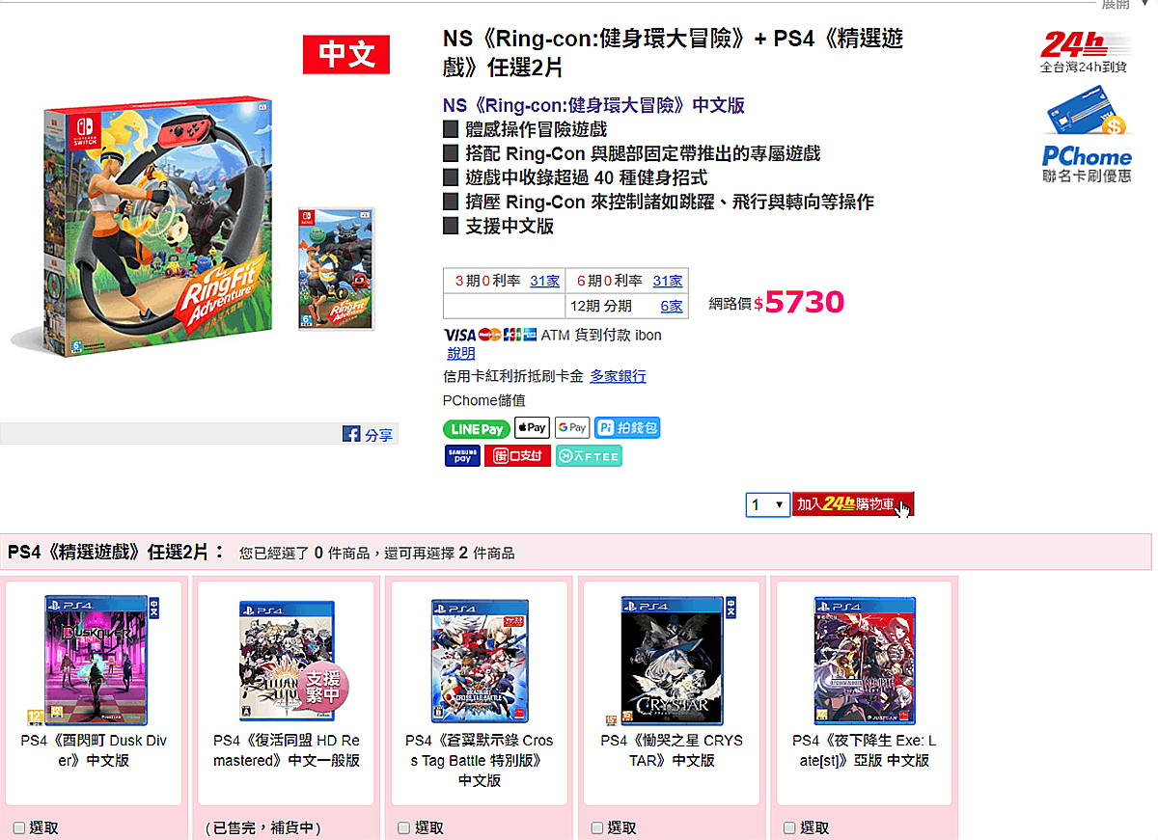Click the Pi 拍錢包 wallet icon
Screen dimensions: 1158x840
[627, 427]
